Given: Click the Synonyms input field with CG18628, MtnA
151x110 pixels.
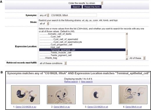Looking at the screenshot, I should coord(73,15).
